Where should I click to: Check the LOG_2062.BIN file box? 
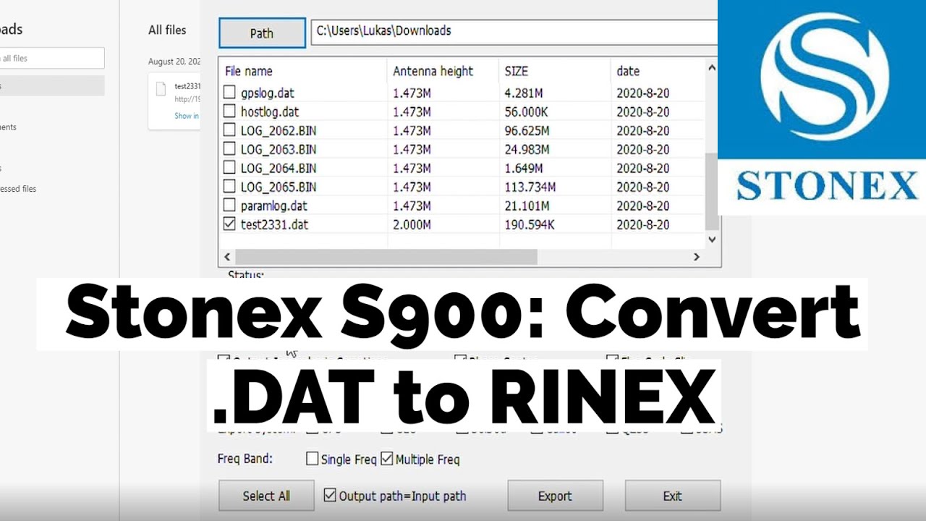(x=229, y=130)
